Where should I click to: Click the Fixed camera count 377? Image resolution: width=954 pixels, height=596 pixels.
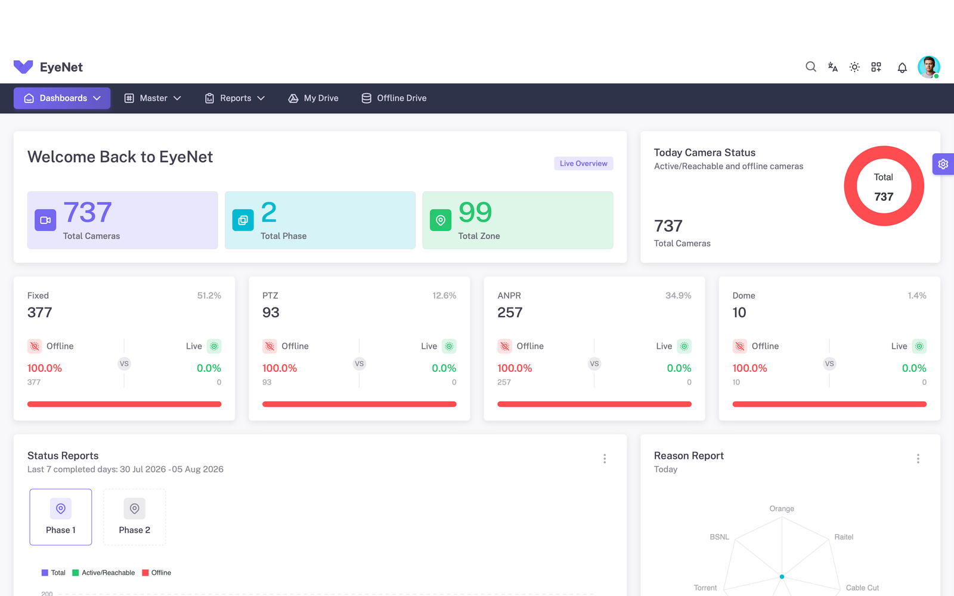coord(40,312)
